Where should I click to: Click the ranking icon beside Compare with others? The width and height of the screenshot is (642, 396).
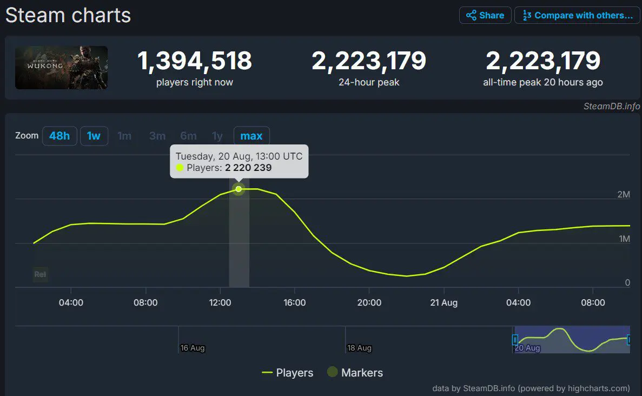(x=527, y=16)
